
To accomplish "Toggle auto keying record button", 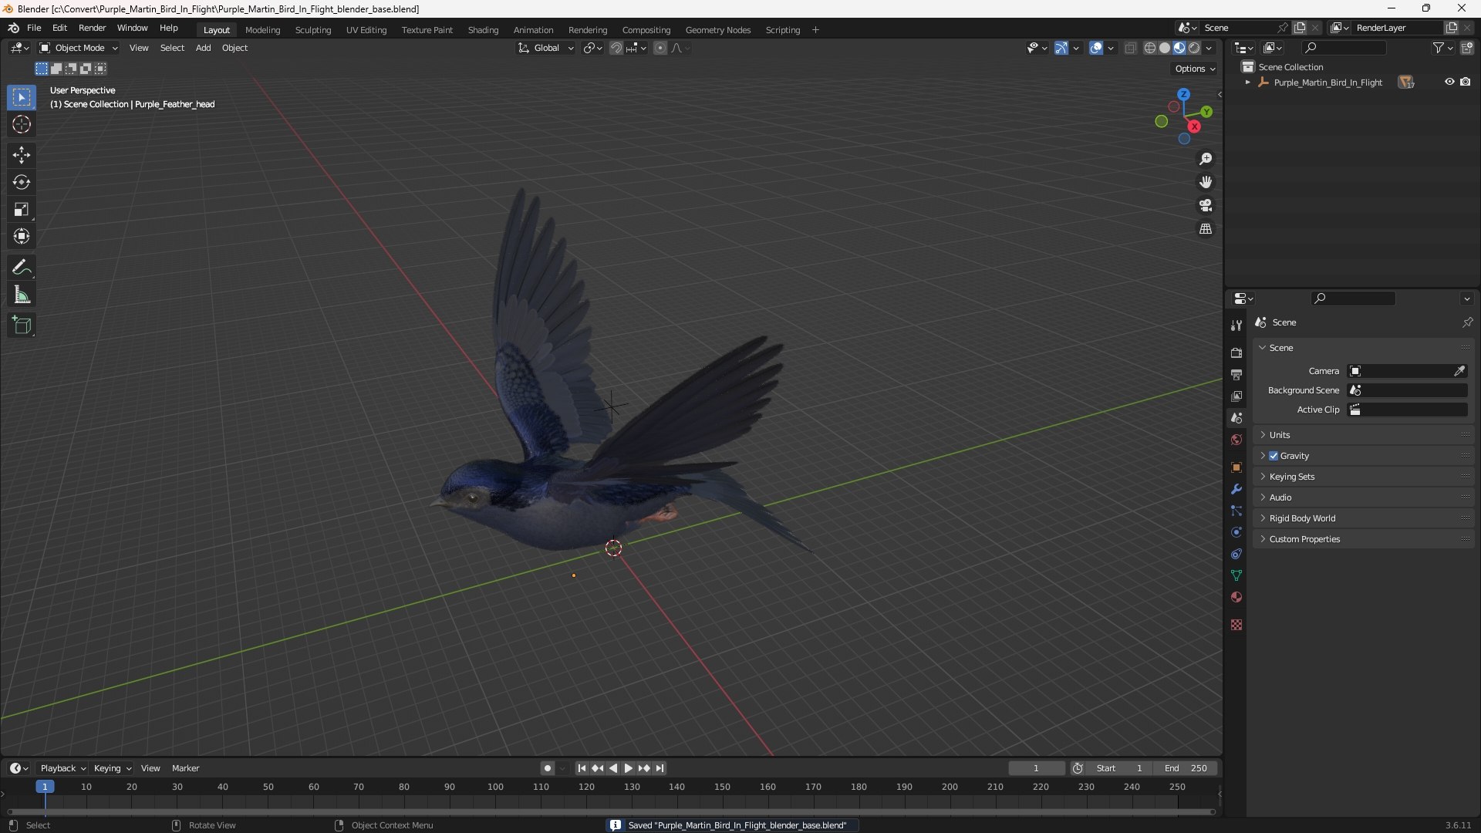I will point(548,768).
